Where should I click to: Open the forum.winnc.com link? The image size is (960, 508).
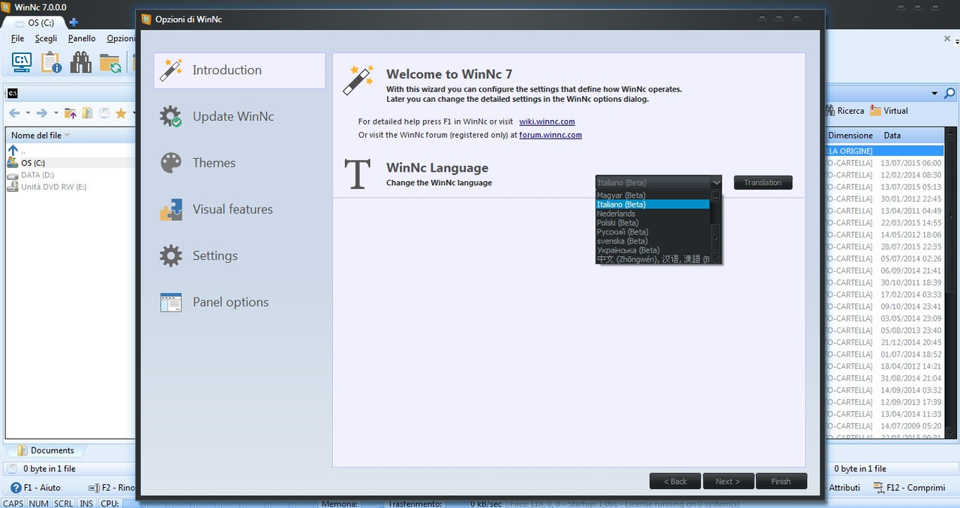pyautogui.click(x=550, y=135)
